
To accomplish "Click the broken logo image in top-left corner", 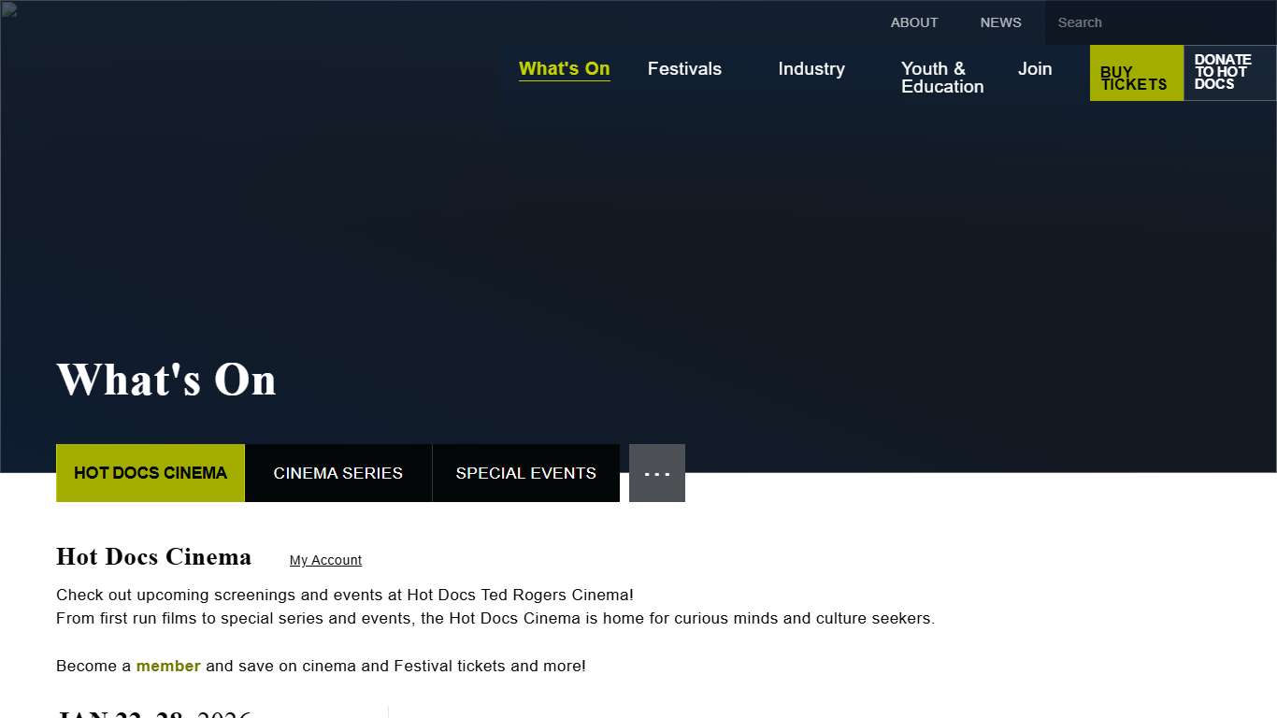I will (x=8, y=9).
